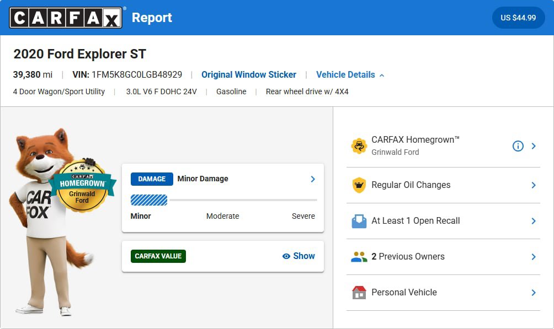Click the 39,380 mi mileage text
This screenshot has width=554, height=329.
[33, 75]
